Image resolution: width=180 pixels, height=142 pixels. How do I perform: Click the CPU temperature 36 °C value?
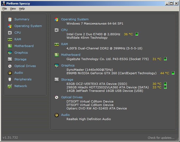point(128,34)
